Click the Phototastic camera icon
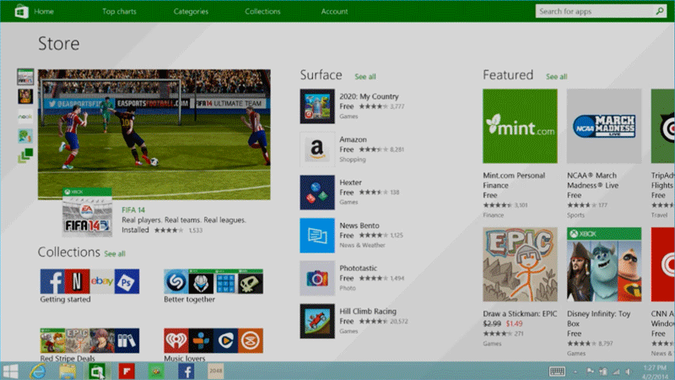The width and height of the screenshot is (675, 380). pyautogui.click(x=316, y=278)
